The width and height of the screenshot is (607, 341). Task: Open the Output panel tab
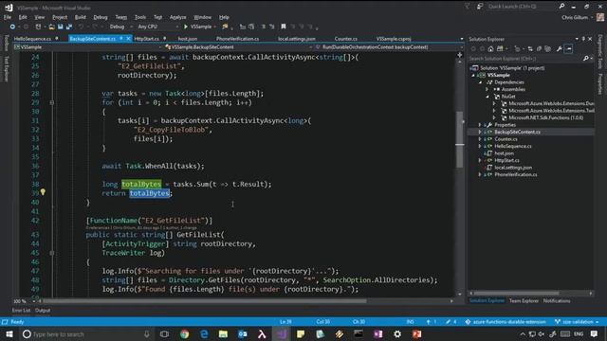43,310
